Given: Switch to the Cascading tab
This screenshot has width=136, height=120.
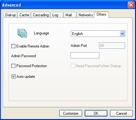Looking at the screenshot, I should (x=41, y=15).
